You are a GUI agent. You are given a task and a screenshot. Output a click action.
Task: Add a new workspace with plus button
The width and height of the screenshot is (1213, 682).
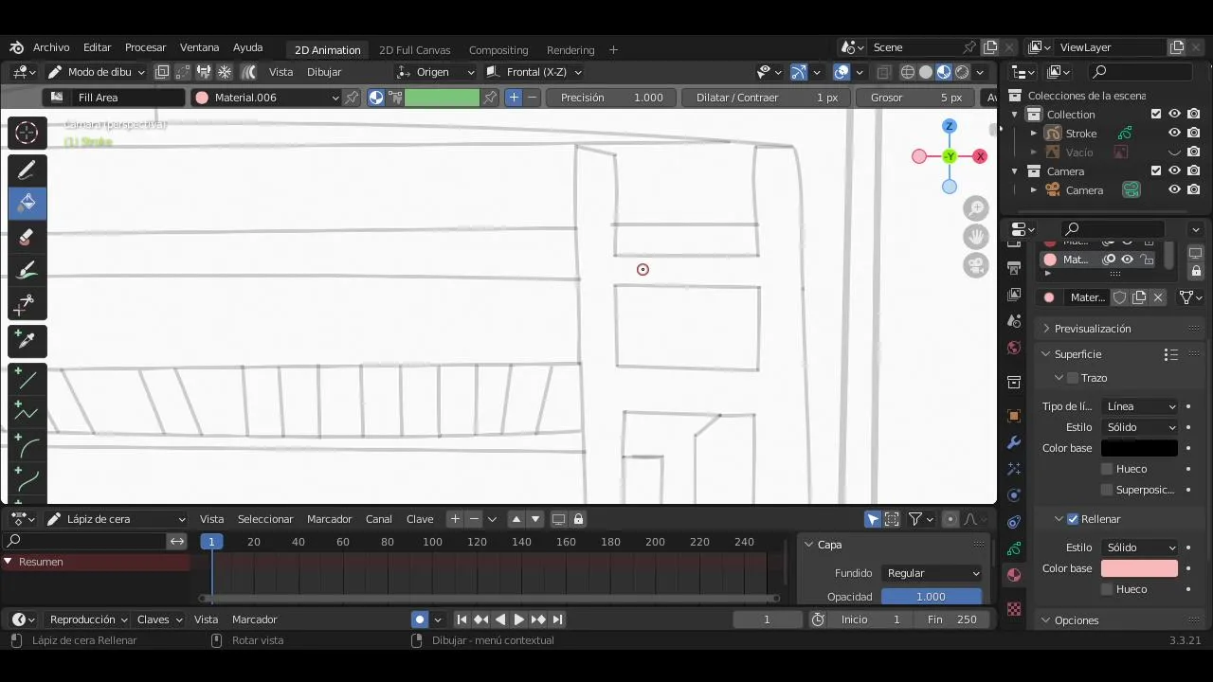[x=613, y=50]
